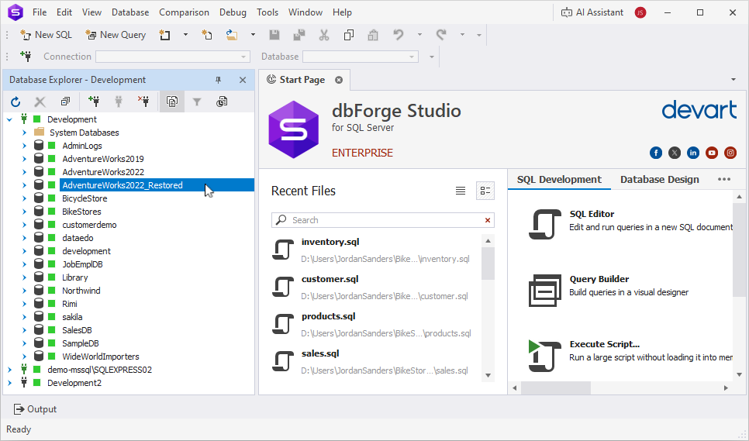
Task: Close the Start Page tab
Action: click(x=339, y=80)
